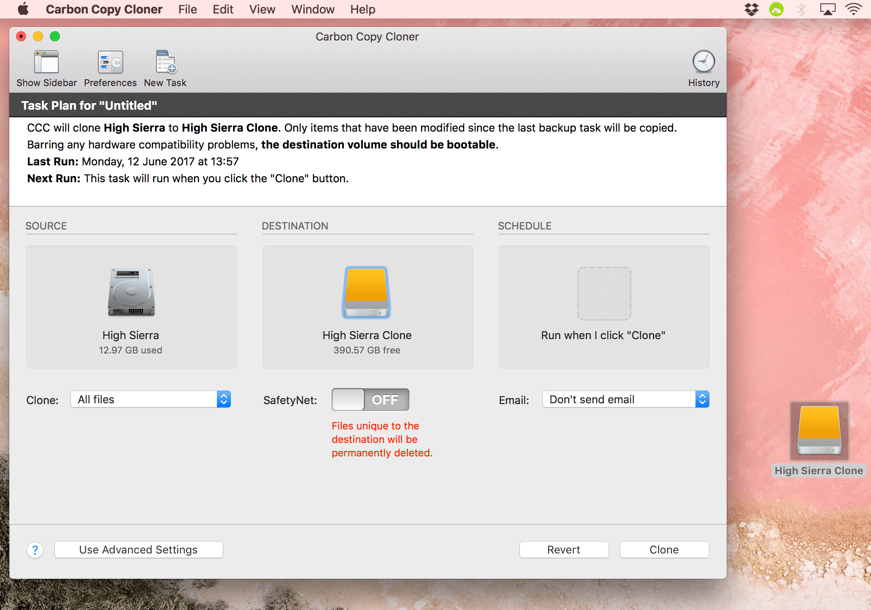Open the Dropbox menu bar icon
Viewport: 871px width, 610px height.
(x=751, y=9)
